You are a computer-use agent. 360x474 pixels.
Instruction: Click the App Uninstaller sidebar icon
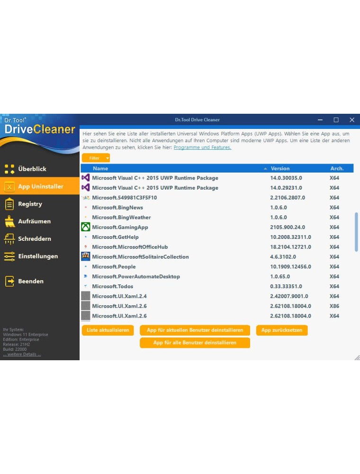9,186
